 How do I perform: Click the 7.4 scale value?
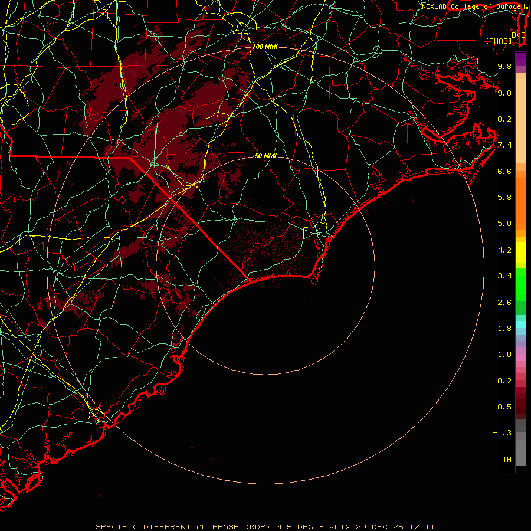click(x=504, y=145)
